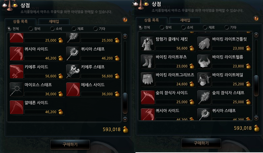Choose the 바이킹 라이트부츠 boots icon
This screenshot has width=263, height=153.
click(x=147, y=62)
